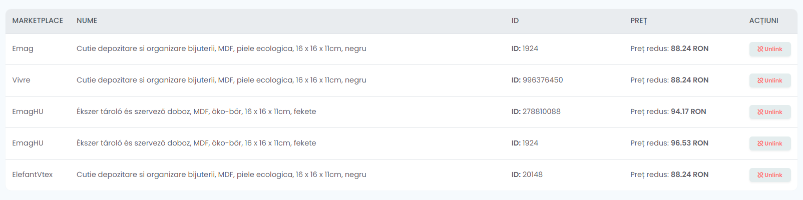Viewport: 803px width, 200px height.
Task: Click the Emag product name text
Action: (221, 48)
